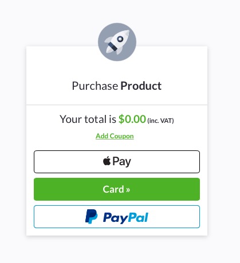Click the Apple logo in Apple Pay button
This screenshot has width=240, height=263.
point(107,161)
